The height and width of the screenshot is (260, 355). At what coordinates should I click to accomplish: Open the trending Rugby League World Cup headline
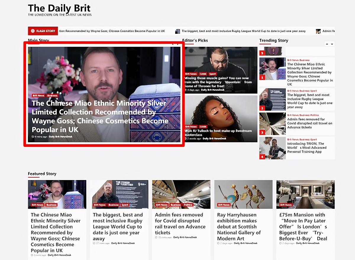(x=310, y=101)
